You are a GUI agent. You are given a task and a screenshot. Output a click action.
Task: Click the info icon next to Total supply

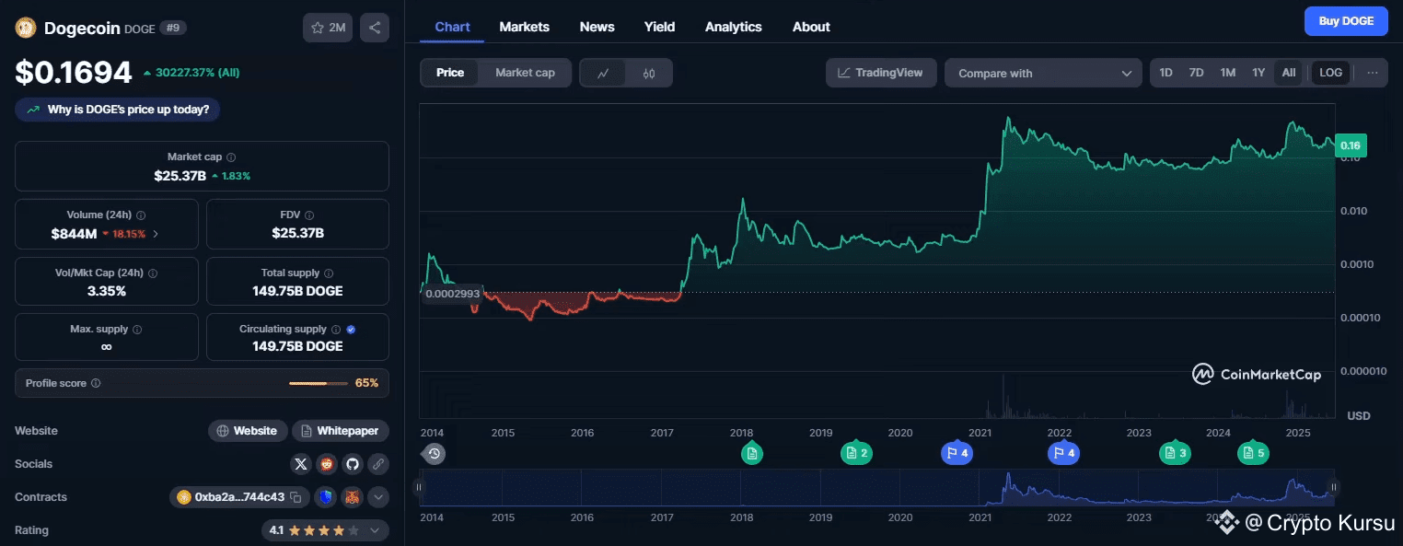pos(329,273)
